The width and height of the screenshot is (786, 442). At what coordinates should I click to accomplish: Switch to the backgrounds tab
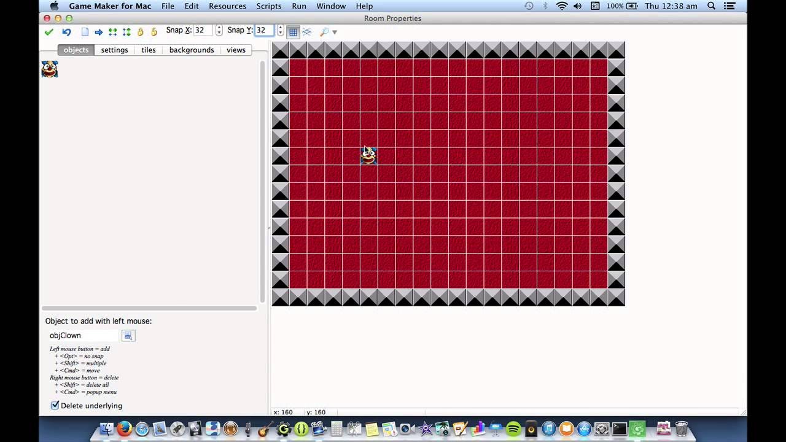[x=192, y=50]
